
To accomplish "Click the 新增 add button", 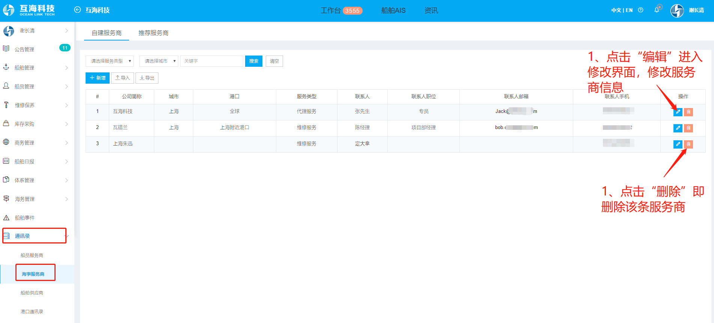I will pyautogui.click(x=98, y=78).
